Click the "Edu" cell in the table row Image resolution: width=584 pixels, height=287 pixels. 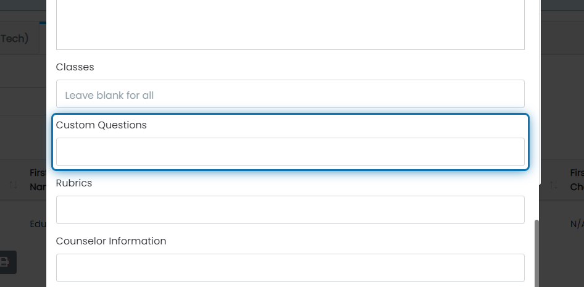pyautogui.click(x=38, y=224)
